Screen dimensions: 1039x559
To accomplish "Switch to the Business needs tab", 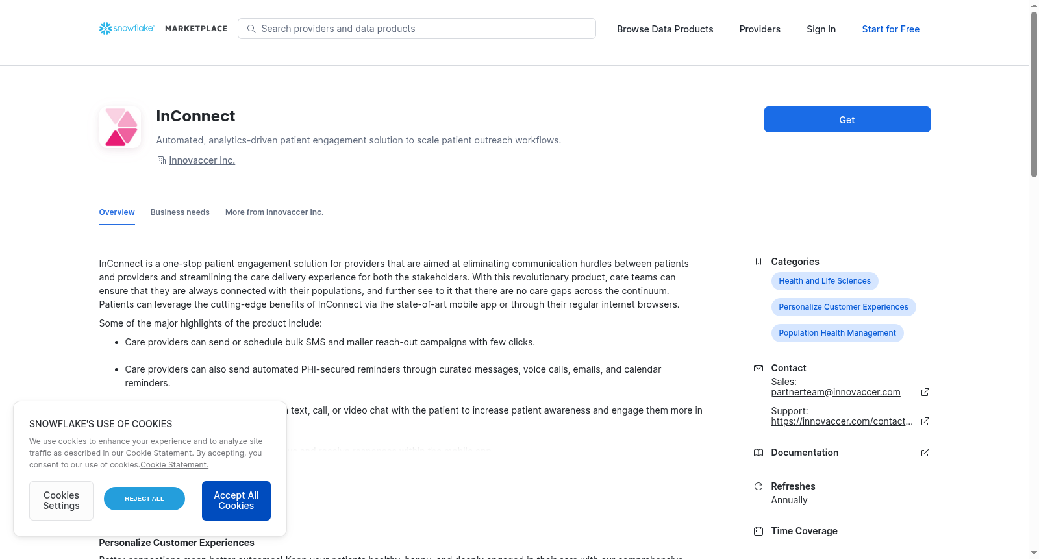I will pyautogui.click(x=180, y=212).
